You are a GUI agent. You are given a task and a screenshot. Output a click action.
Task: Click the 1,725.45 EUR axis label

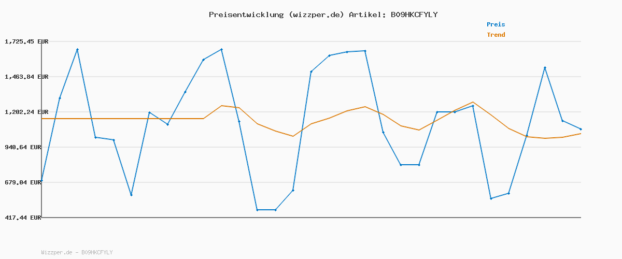pyautogui.click(x=26, y=41)
